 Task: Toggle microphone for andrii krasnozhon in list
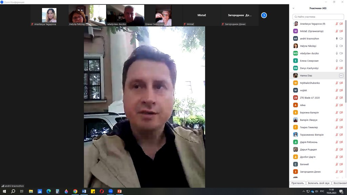point(336,39)
